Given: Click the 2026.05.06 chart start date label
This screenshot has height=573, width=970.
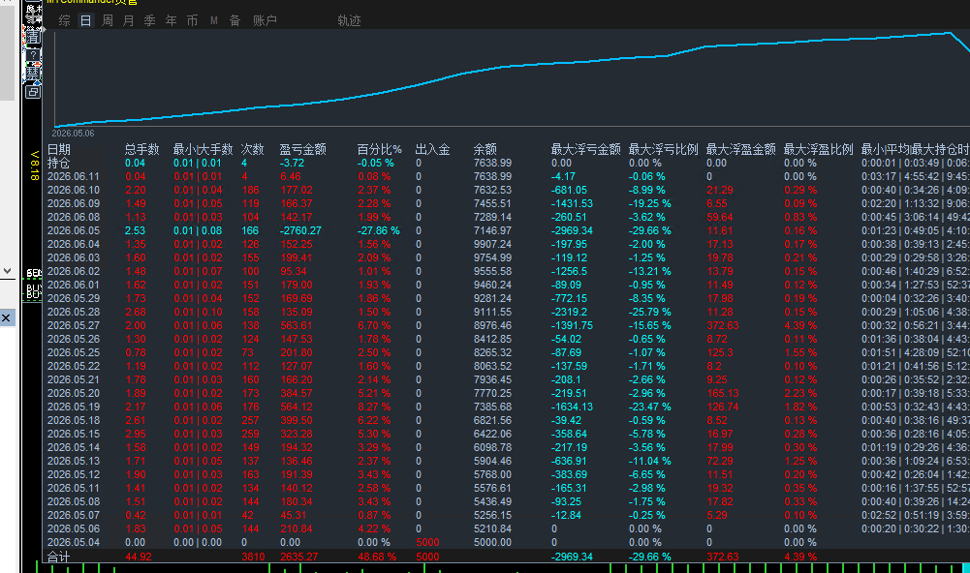Looking at the screenshot, I should [73, 133].
